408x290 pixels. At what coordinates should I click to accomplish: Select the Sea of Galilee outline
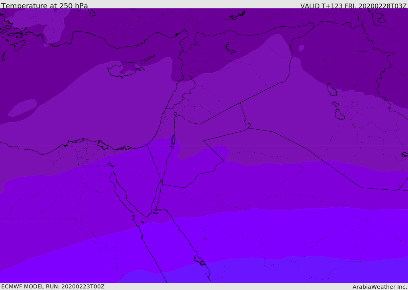(175, 114)
